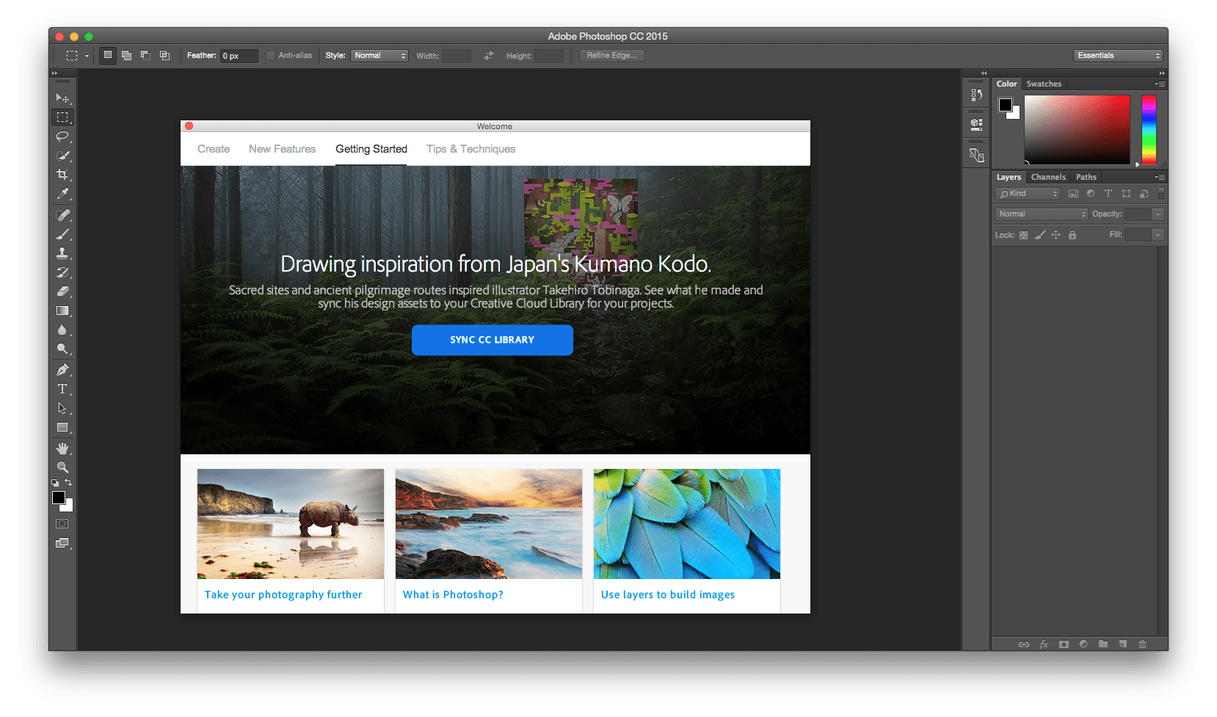Open the tool preset picker arrow
The height and width of the screenshot is (717, 1217).
[87, 56]
